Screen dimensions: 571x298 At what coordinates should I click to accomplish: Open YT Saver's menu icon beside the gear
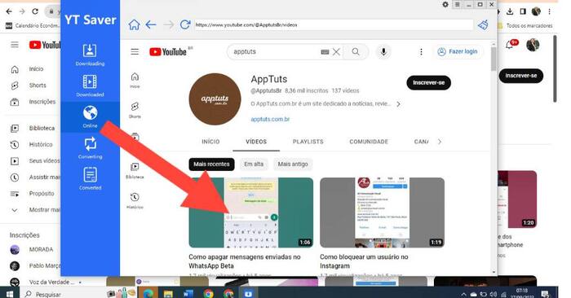click(457, 4)
